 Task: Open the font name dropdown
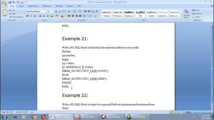click(46, 11)
